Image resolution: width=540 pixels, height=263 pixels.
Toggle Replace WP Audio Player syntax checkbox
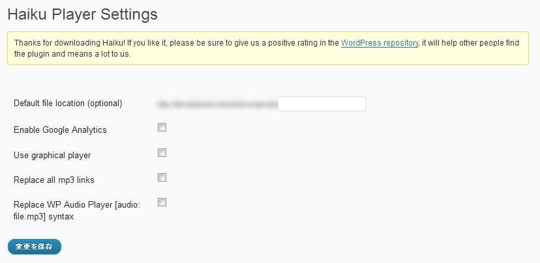162,202
